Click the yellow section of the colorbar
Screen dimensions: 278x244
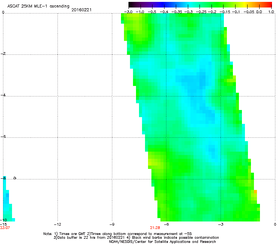coord(245,5)
